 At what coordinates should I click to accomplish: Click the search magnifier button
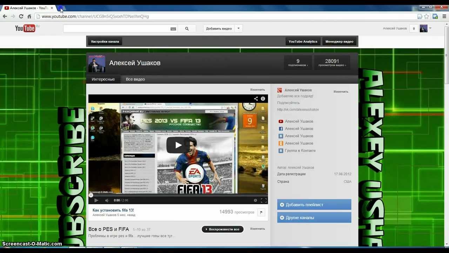pos(187,29)
